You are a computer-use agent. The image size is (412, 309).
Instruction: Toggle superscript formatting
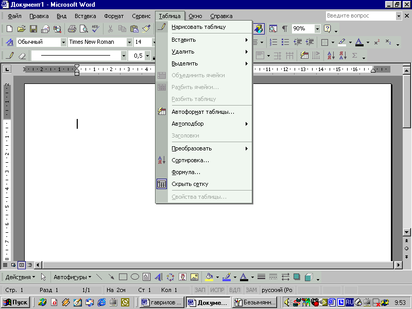(377, 42)
